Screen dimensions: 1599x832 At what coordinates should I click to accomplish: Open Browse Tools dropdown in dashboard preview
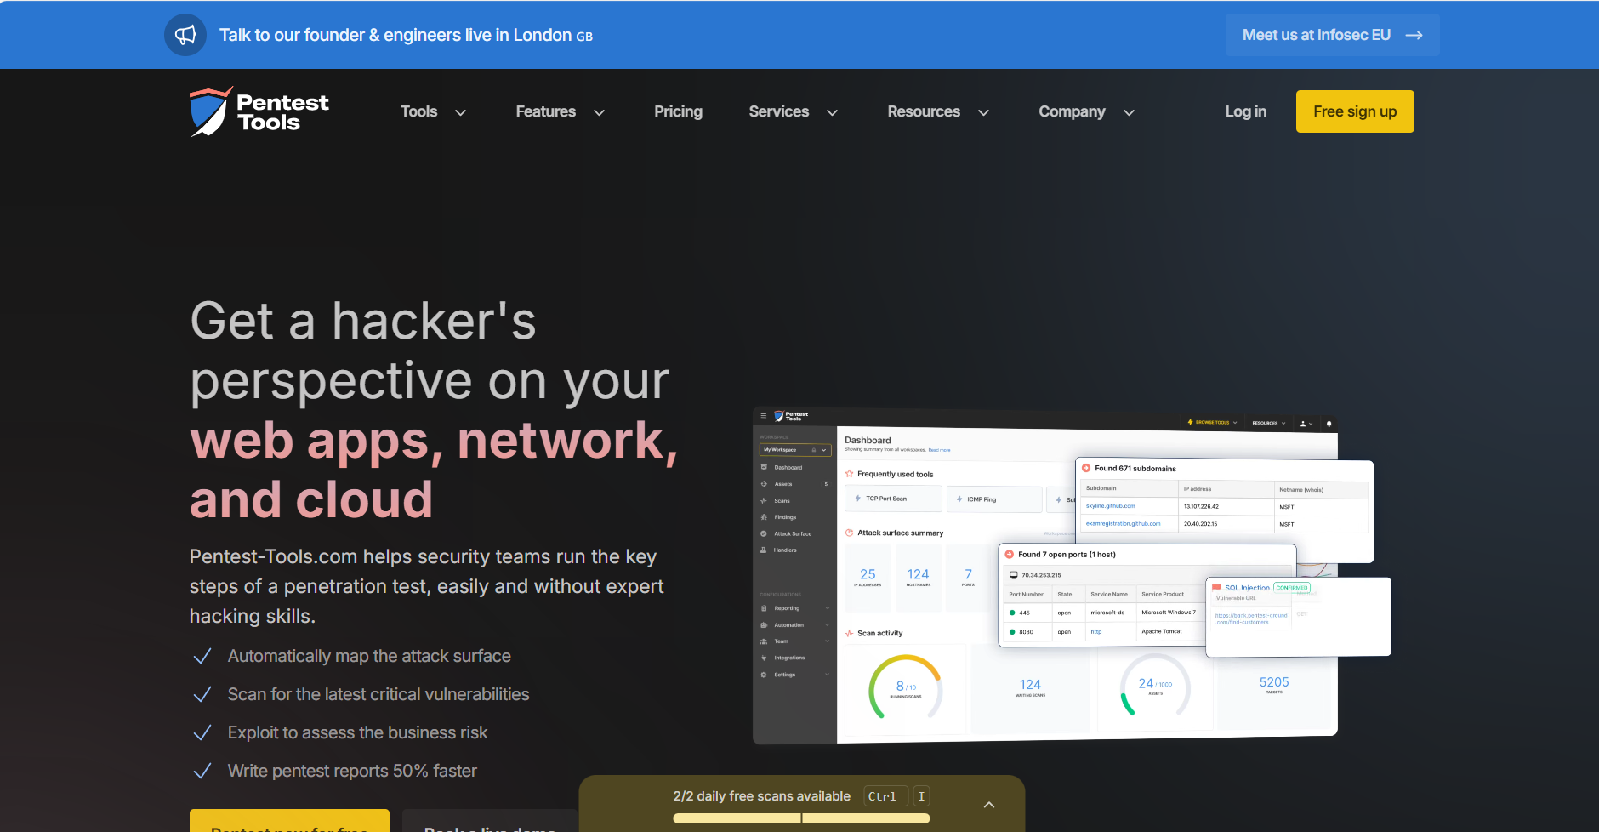[x=1212, y=422]
